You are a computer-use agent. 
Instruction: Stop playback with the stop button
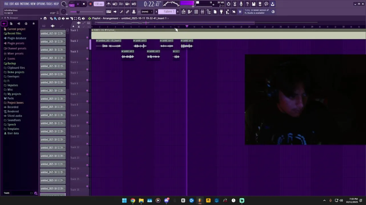coord(84,4)
